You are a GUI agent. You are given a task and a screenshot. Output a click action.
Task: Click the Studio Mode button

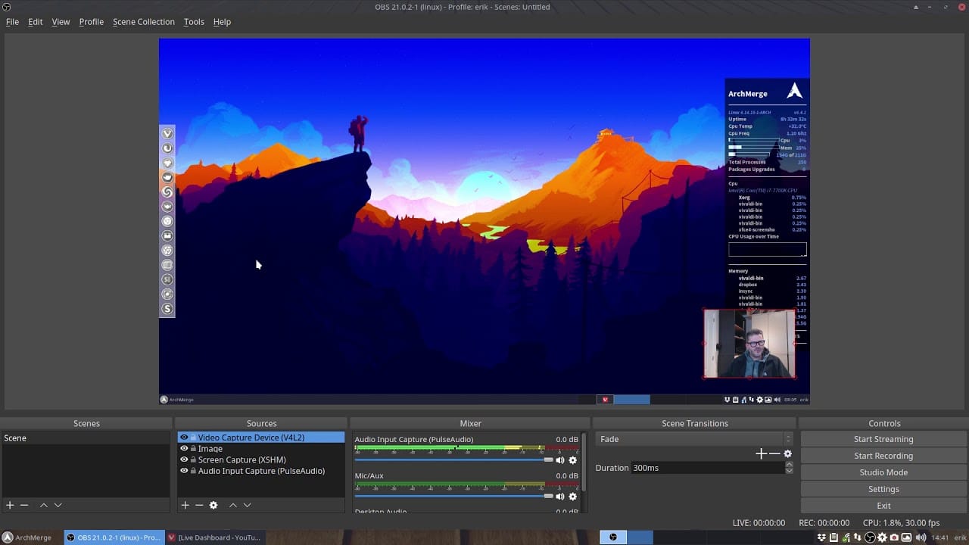[x=883, y=472]
